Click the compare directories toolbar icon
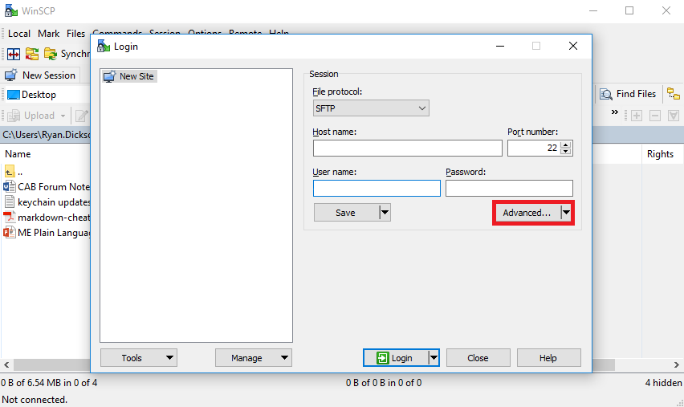684x407 pixels. tap(14, 54)
